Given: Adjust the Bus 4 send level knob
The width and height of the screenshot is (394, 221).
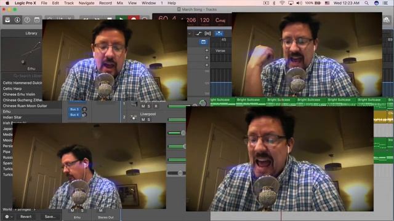Looking at the screenshot, I should pos(84,115).
